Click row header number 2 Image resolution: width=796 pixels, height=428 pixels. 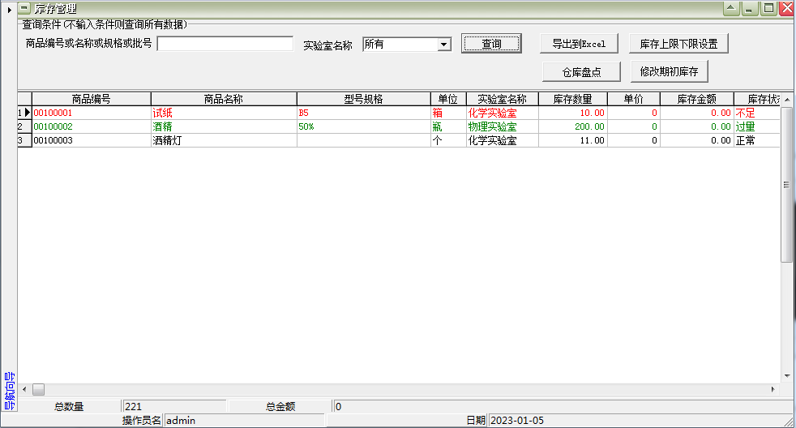tap(24, 126)
